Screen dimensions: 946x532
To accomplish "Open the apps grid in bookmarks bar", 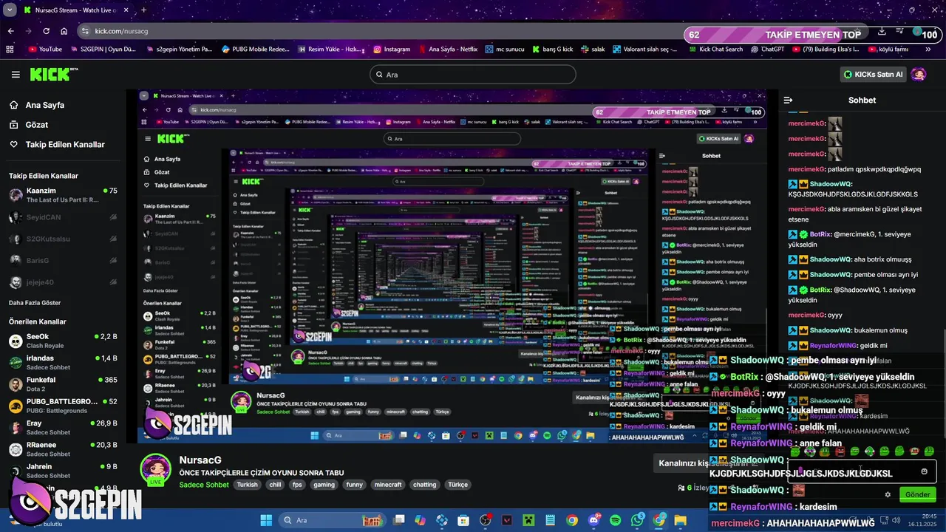I will (10, 50).
